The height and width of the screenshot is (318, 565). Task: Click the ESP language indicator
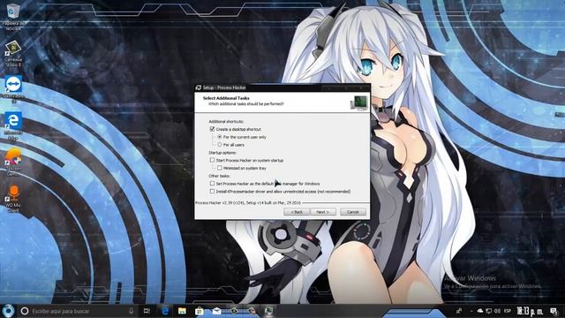coord(508,311)
